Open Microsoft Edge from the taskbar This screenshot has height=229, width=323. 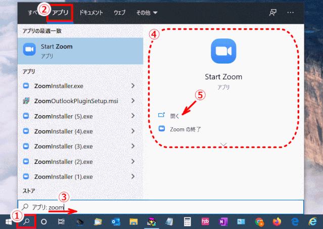point(295,222)
